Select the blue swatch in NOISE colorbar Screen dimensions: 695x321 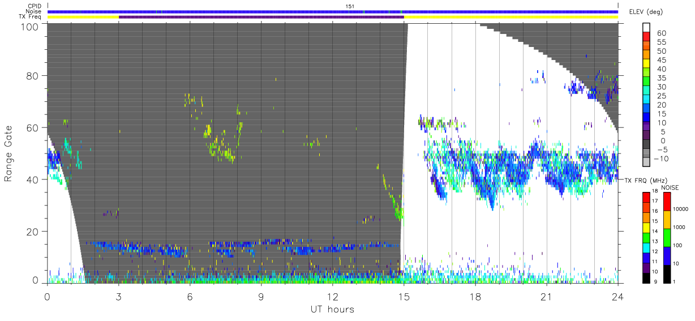[x=667, y=256]
